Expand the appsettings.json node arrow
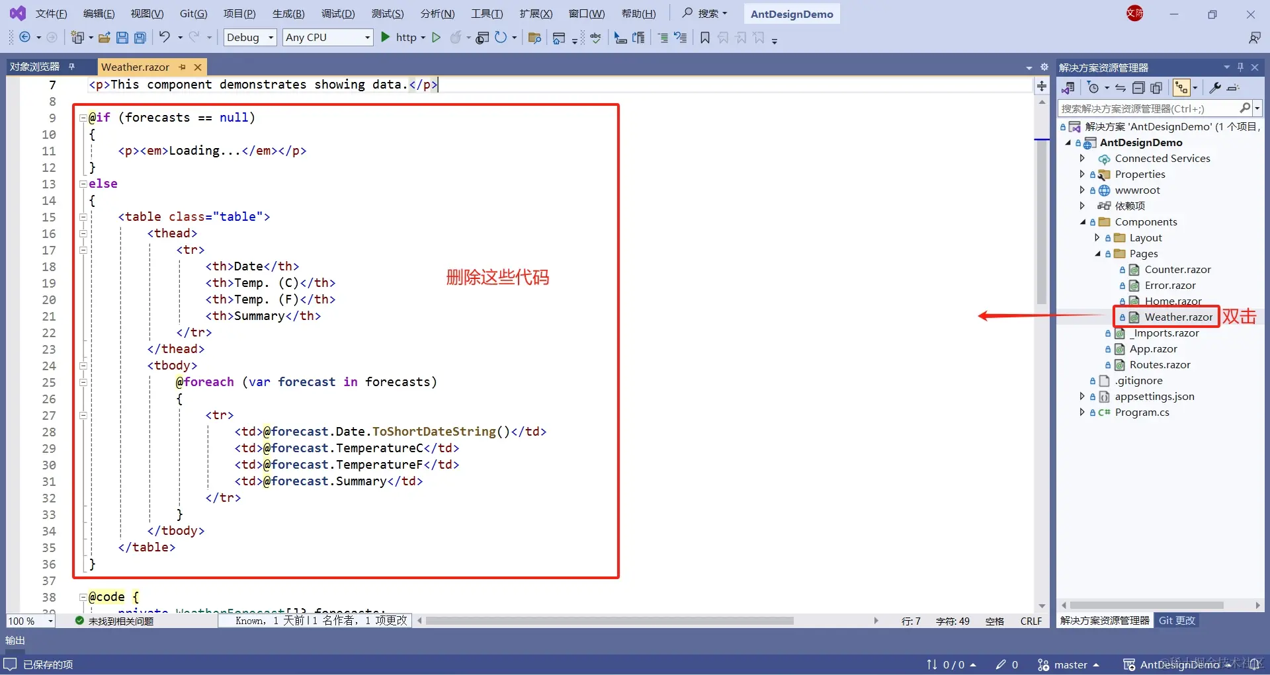This screenshot has height=675, width=1270. point(1082,397)
